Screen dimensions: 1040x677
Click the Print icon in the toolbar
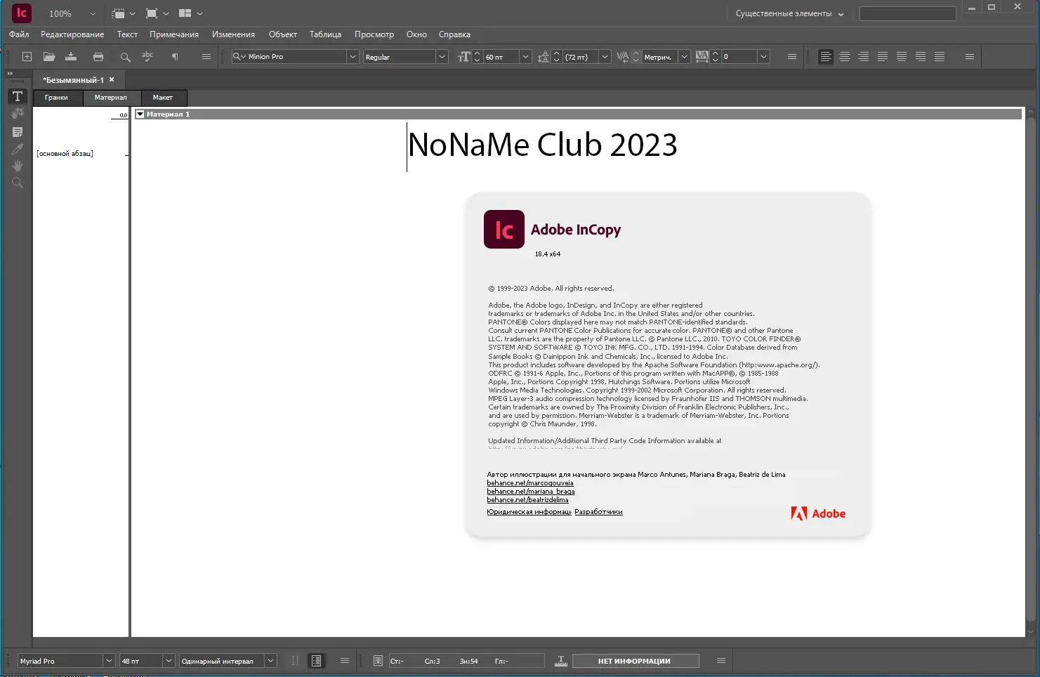click(x=98, y=56)
